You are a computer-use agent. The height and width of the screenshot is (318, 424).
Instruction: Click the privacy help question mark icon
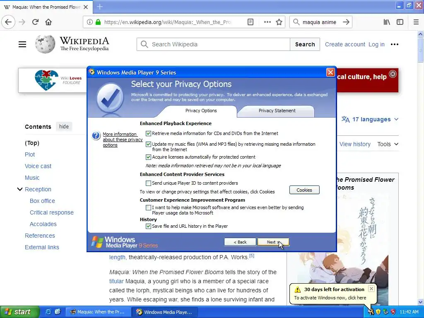tap(96, 135)
